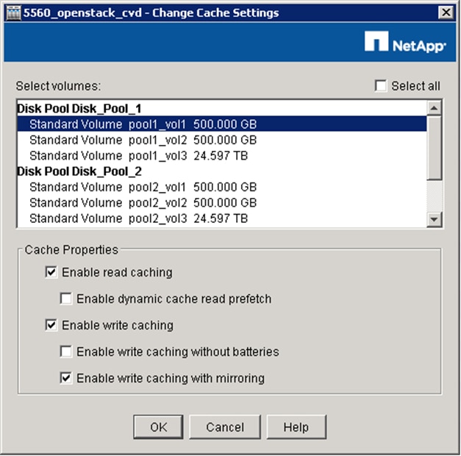This screenshot has height=456, width=461.
Task: Select volume pool2_vol3 24.597 TB
Action: point(222,218)
